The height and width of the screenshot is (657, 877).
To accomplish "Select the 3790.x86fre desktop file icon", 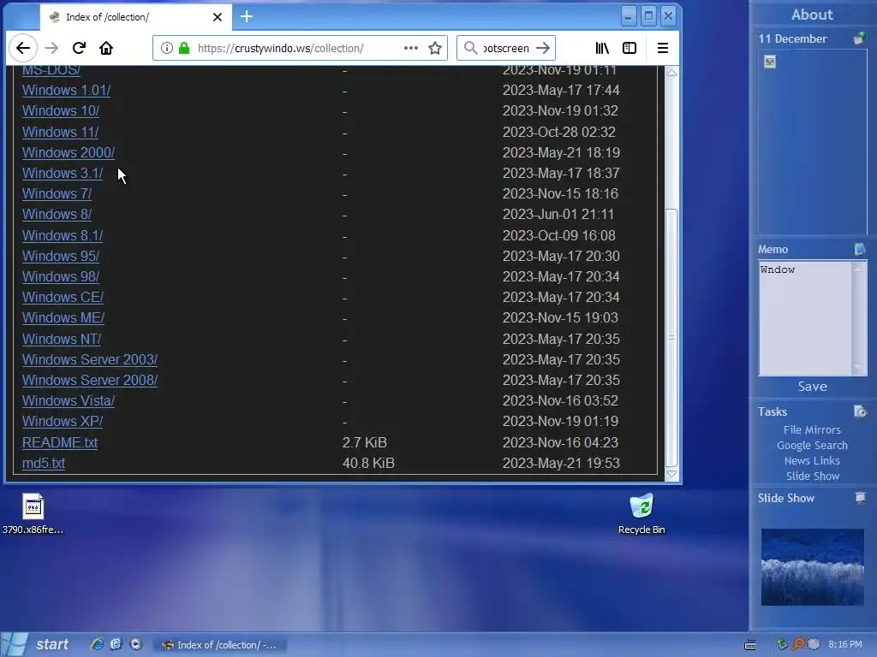I will [x=33, y=514].
